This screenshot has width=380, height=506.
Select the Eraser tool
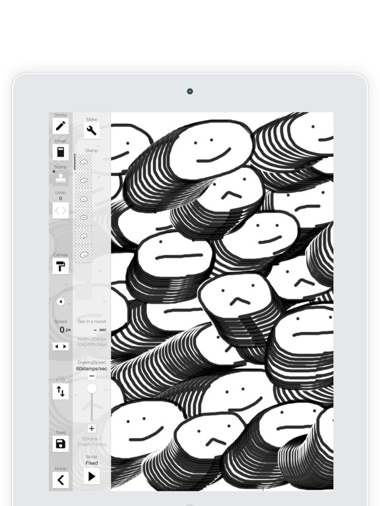pyautogui.click(x=61, y=152)
